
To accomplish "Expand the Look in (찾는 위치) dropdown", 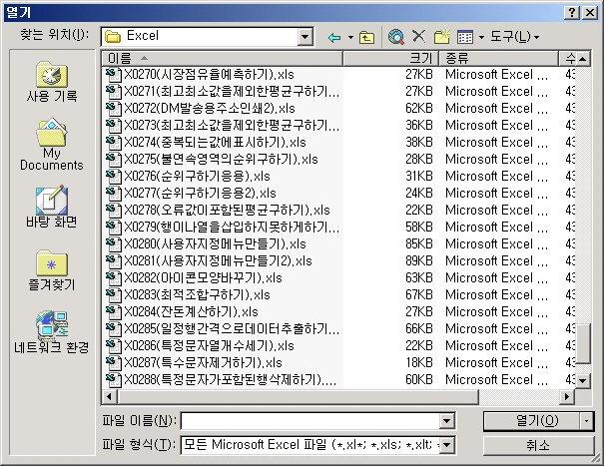I will pyautogui.click(x=304, y=37).
